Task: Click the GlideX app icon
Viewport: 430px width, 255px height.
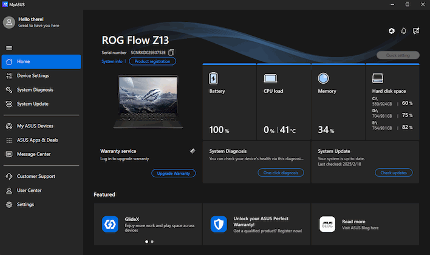Action: [x=110, y=224]
